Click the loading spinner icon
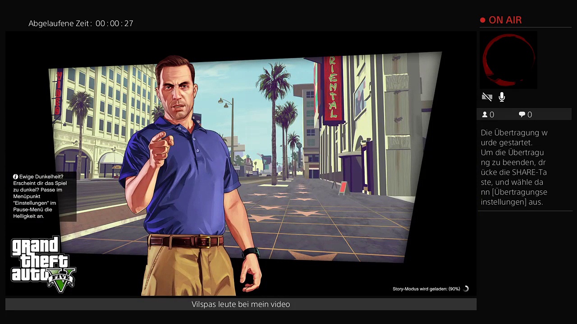 466,289
